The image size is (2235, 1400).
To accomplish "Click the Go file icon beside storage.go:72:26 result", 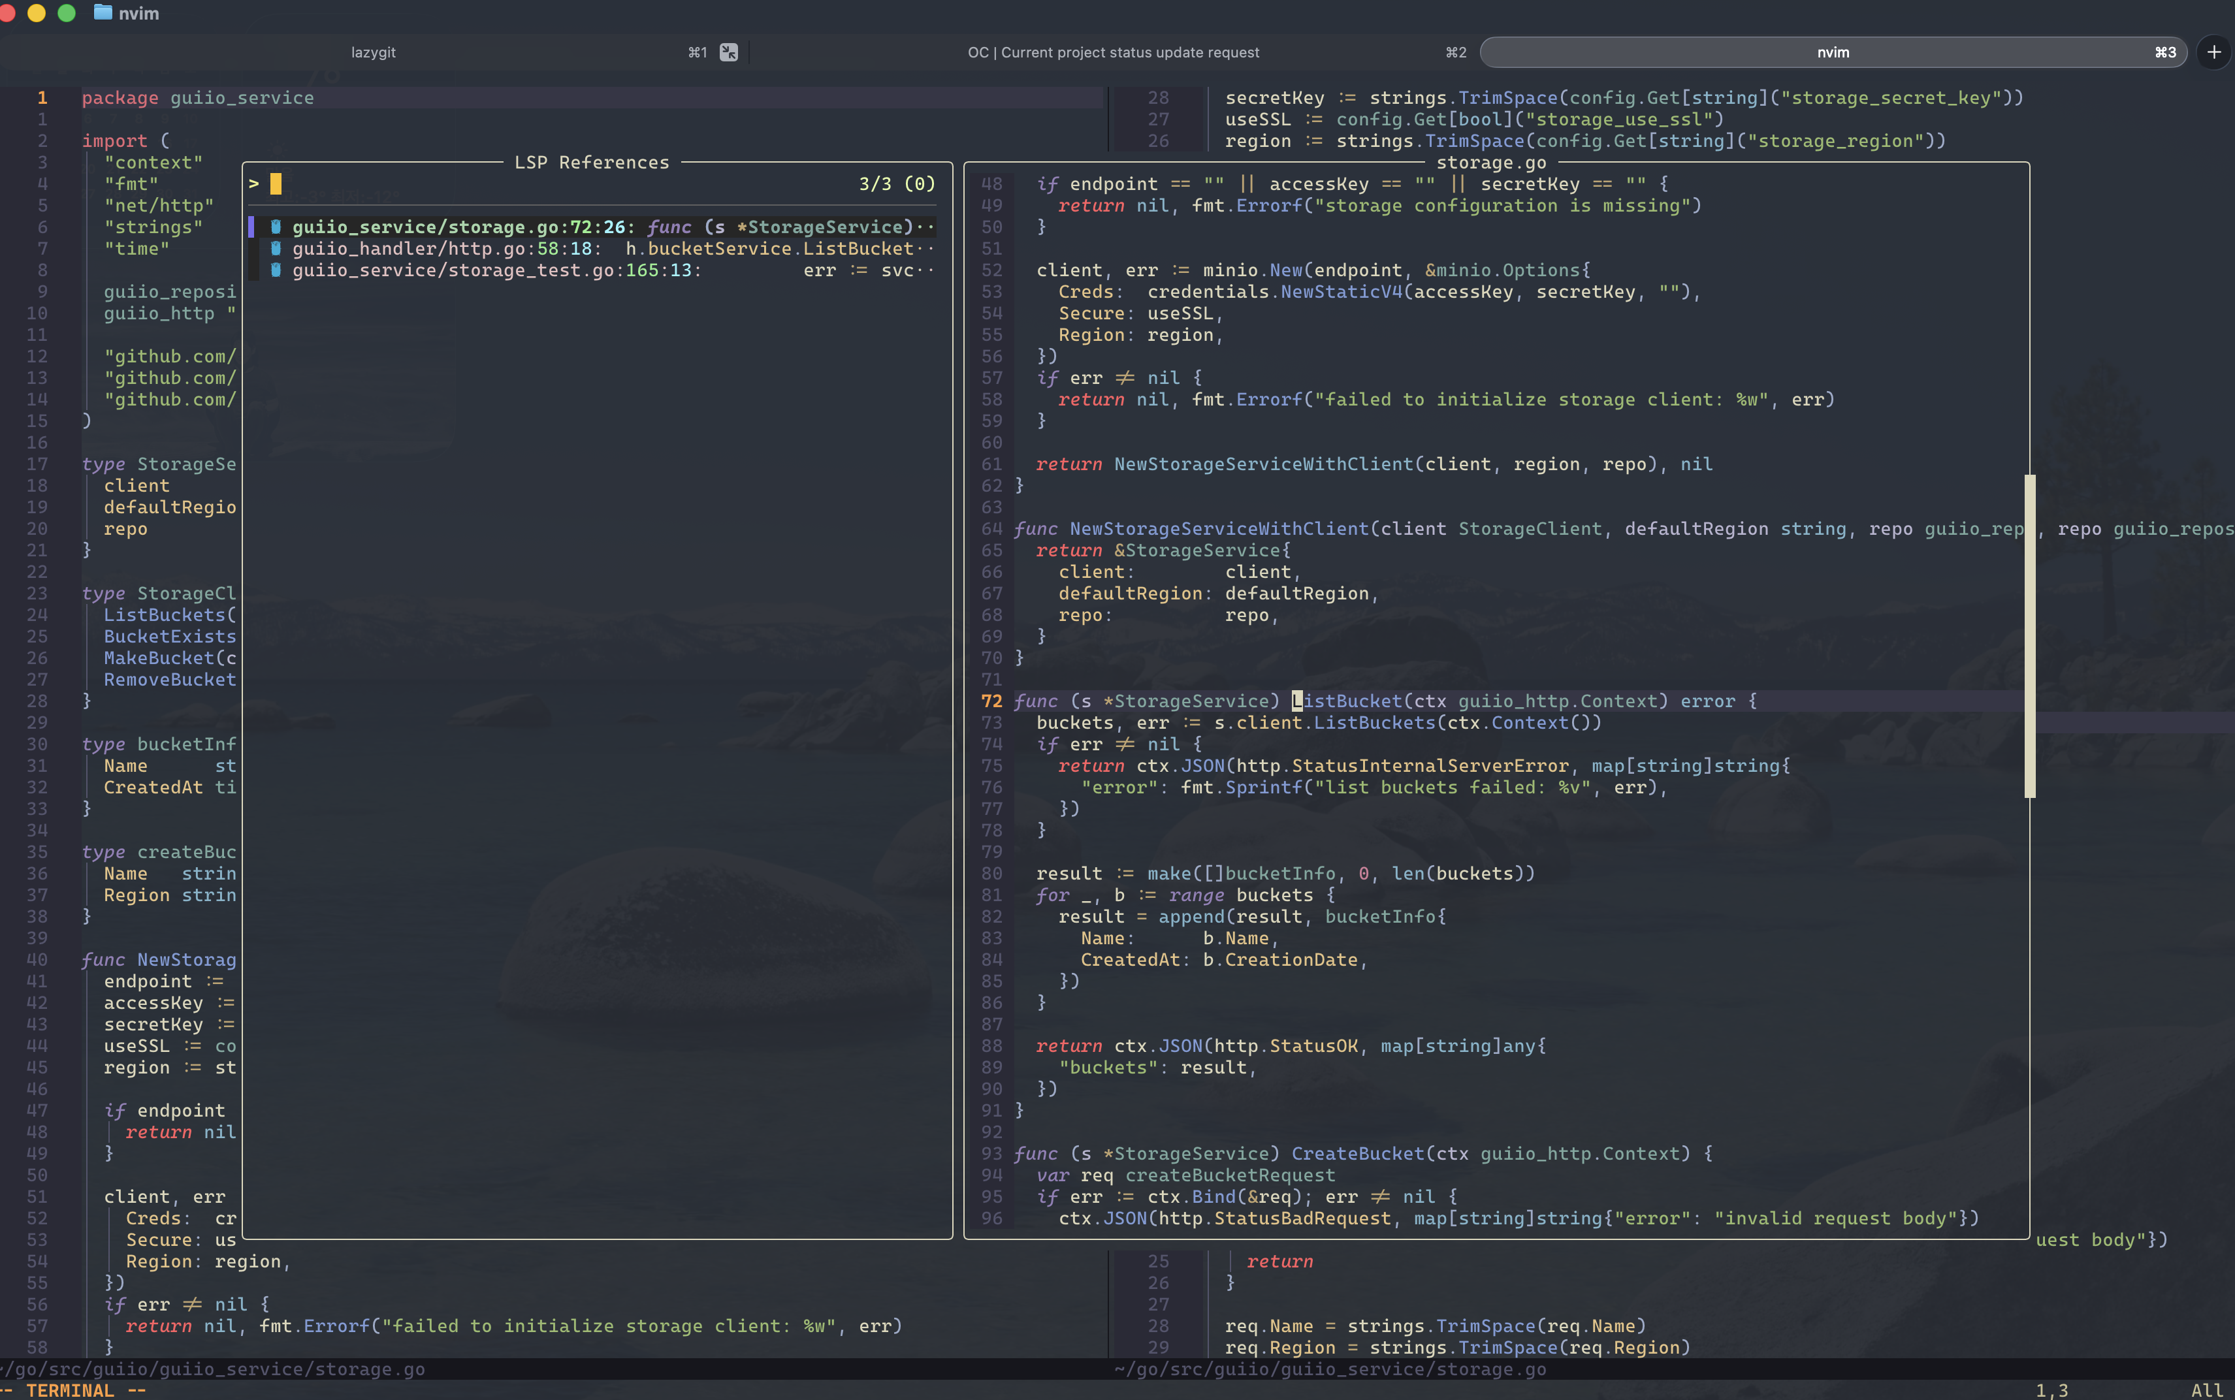I will coord(275,227).
